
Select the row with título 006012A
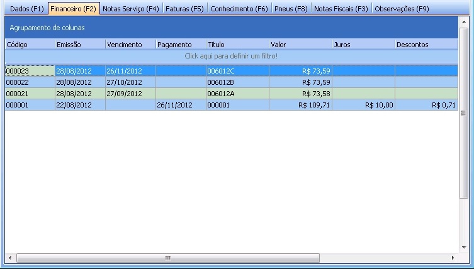237,94
